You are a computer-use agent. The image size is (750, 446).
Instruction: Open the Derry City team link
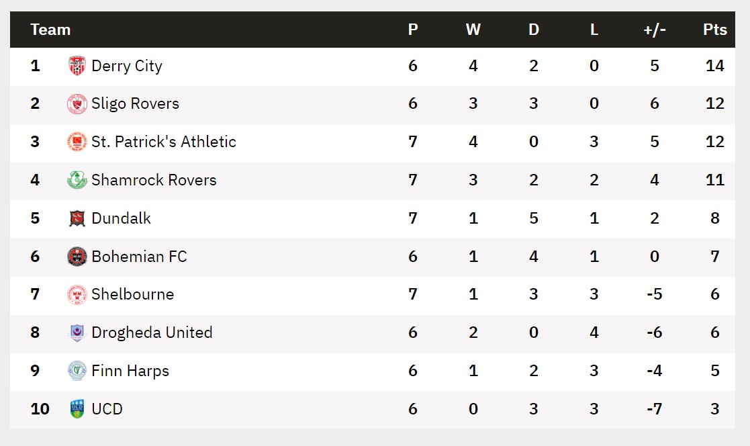(127, 66)
